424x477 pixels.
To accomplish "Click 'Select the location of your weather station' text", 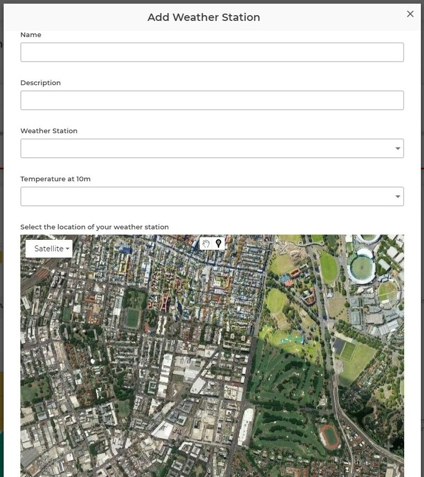I will click(x=94, y=227).
